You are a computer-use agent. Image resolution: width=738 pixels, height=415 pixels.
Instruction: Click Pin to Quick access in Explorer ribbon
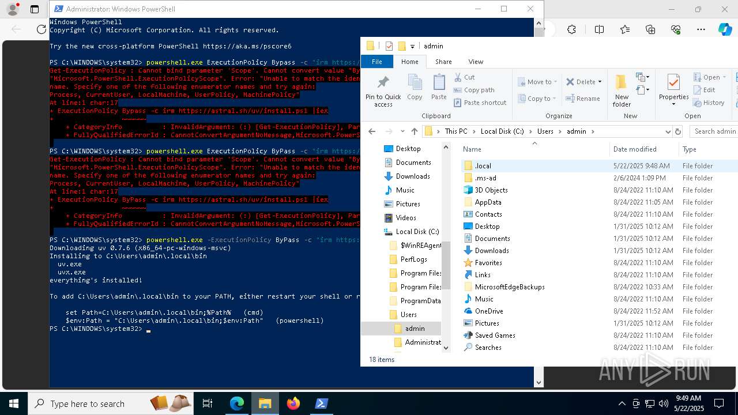click(383, 90)
